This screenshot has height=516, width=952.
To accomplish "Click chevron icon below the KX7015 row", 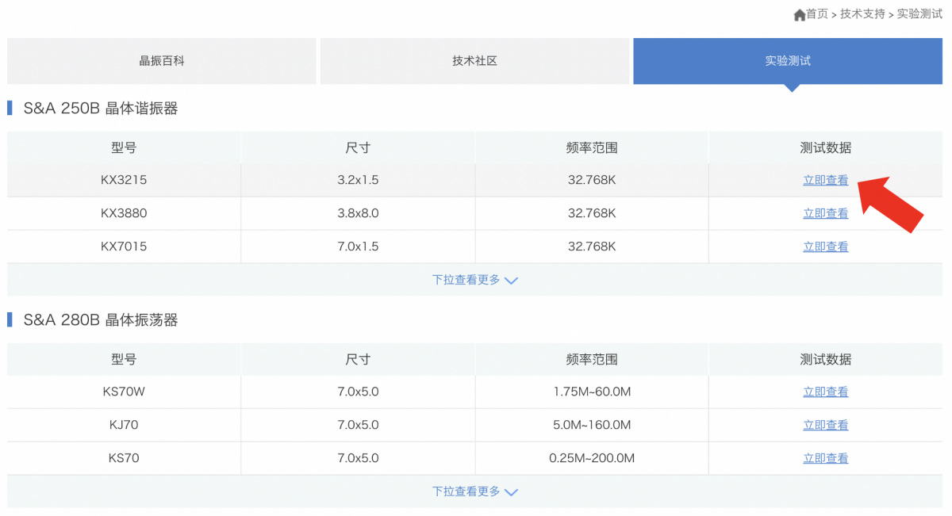I will (x=511, y=281).
